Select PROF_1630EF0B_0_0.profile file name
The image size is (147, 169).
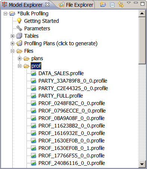[72, 141]
